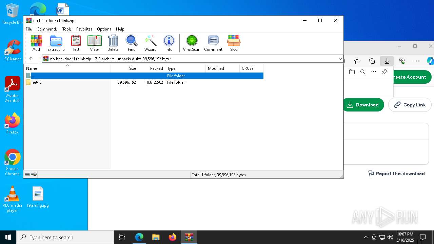434x244 pixels.
Task: Click Report this download link
Action: (x=396, y=174)
